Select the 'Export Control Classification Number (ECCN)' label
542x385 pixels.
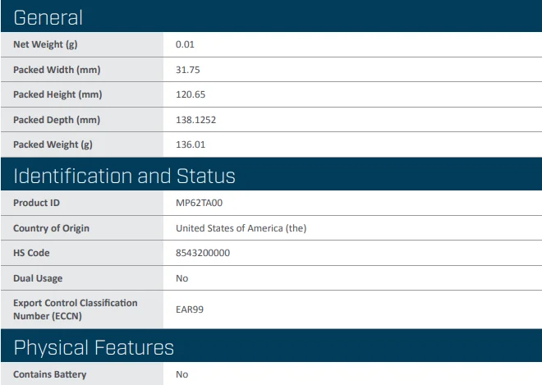click(76, 309)
